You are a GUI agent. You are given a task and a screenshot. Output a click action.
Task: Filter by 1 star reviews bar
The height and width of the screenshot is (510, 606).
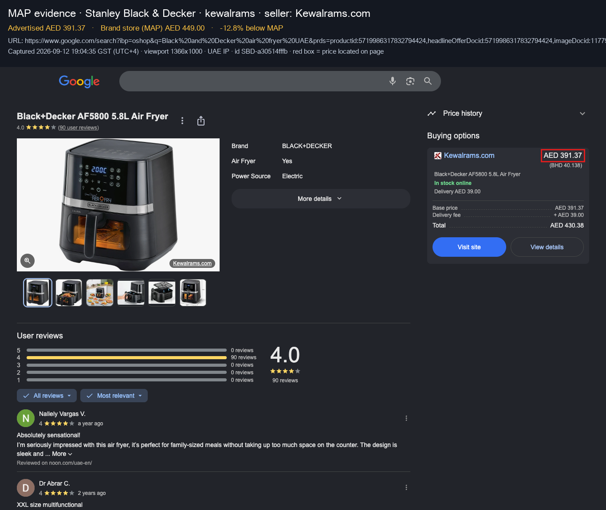click(x=126, y=380)
